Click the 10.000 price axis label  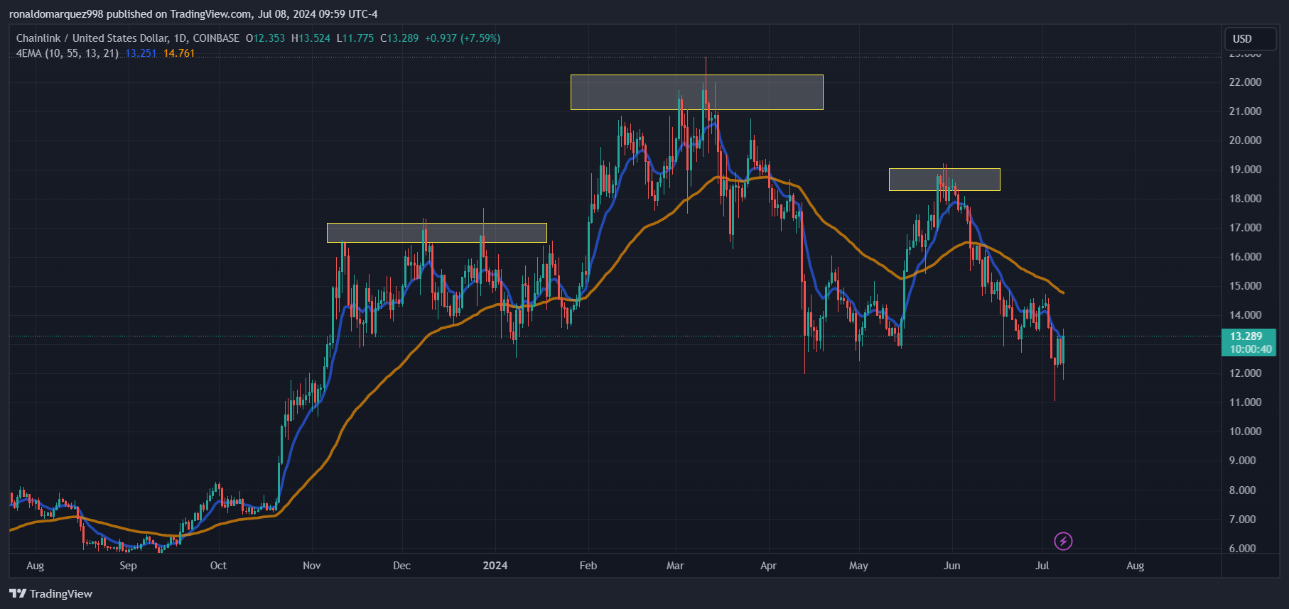pyautogui.click(x=1245, y=432)
